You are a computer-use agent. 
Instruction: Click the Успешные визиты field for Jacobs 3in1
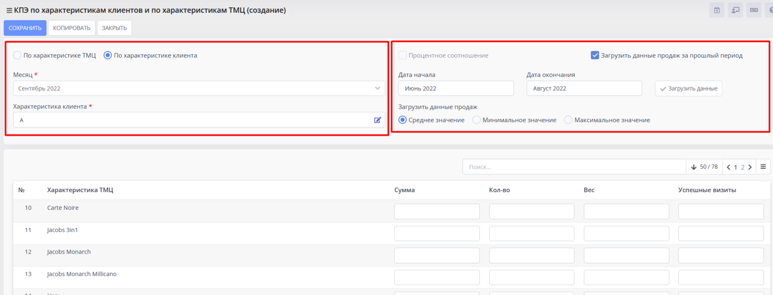point(721,234)
